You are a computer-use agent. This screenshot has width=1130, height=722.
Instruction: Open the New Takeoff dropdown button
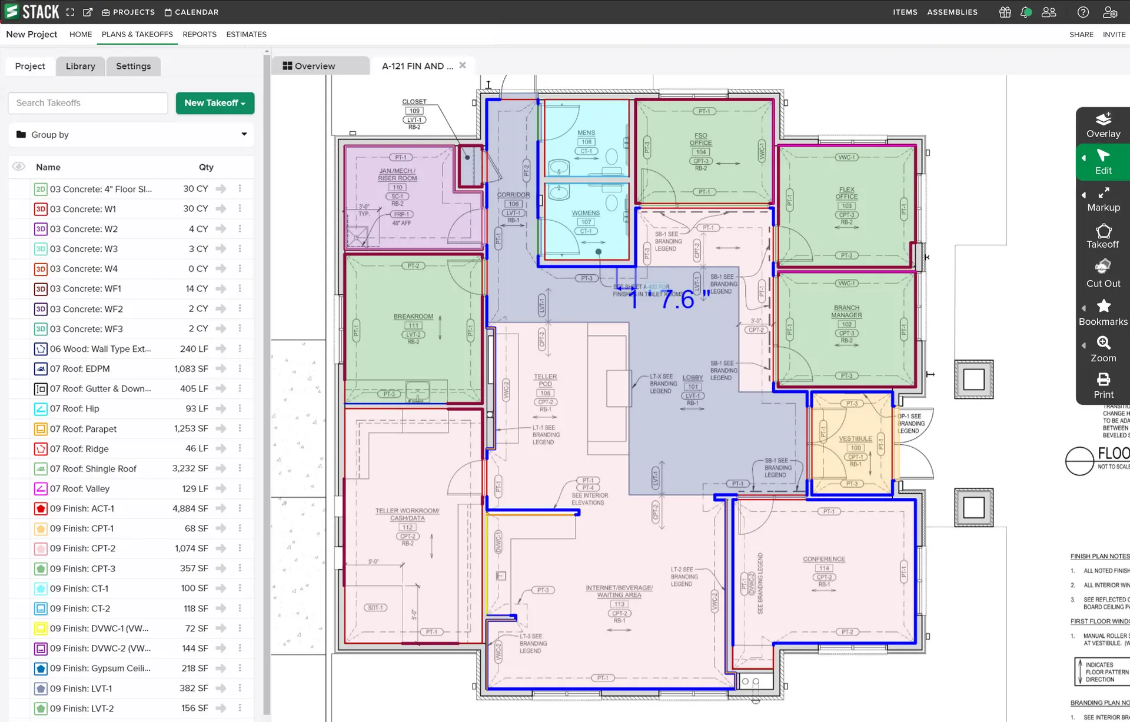215,103
